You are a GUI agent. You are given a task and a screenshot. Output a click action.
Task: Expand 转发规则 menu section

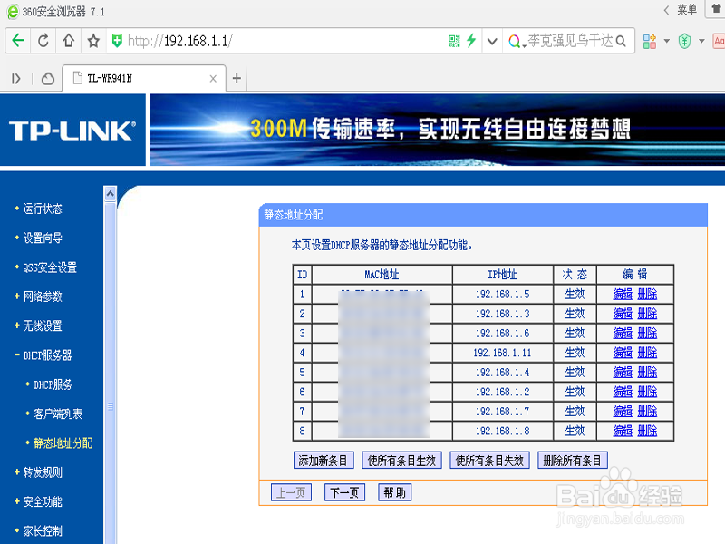[x=43, y=472]
